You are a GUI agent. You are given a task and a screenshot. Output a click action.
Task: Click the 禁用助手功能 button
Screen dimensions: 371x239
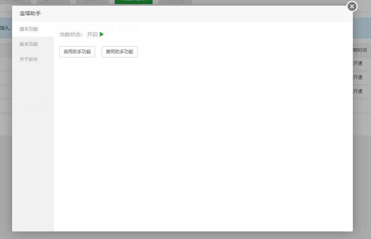pyautogui.click(x=120, y=52)
